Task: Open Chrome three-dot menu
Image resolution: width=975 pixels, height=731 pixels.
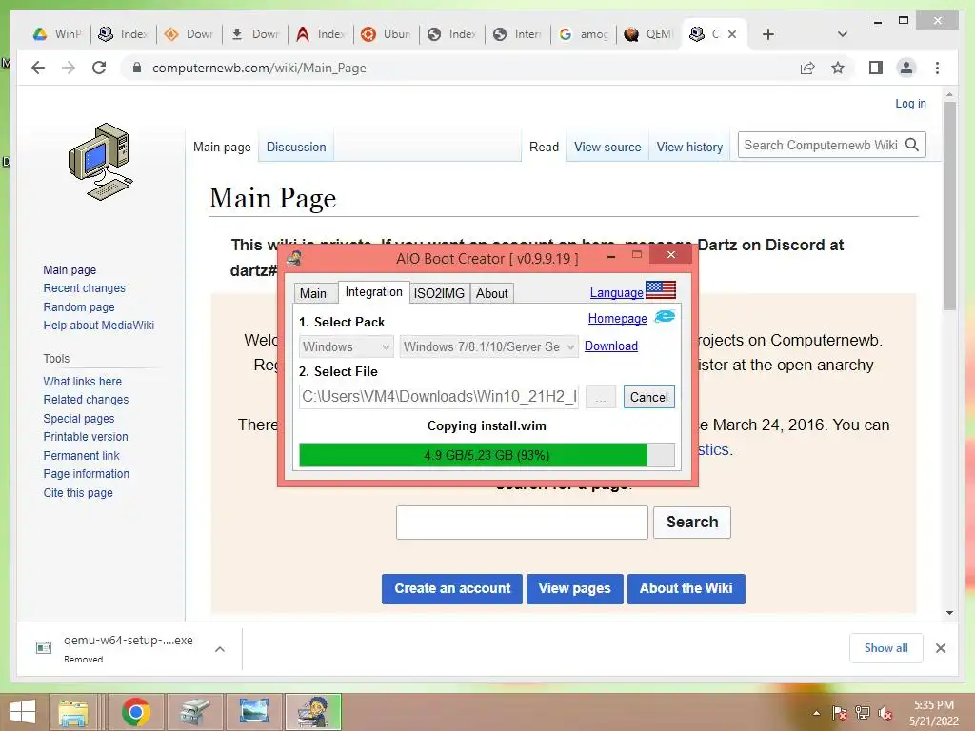Action: coord(937,68)
